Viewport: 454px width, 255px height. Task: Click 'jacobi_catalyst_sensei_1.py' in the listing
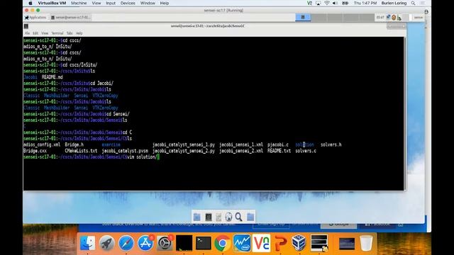click(184, 144)
